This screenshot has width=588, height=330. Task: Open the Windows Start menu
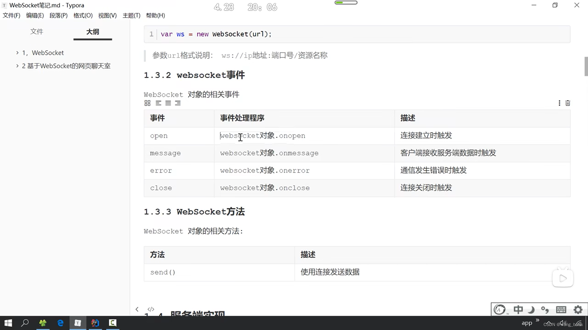pos(8,323)
